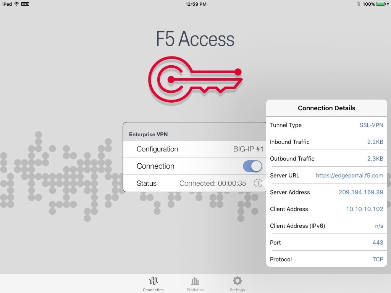Viewport: 391px width, 293px height.
Task: Tap the F5 Access red key logo
Action: (195, 79)
